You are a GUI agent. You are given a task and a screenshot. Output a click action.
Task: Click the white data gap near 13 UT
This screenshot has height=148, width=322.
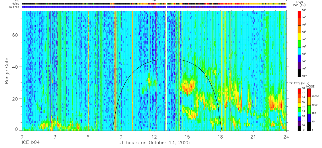[167, 70]
